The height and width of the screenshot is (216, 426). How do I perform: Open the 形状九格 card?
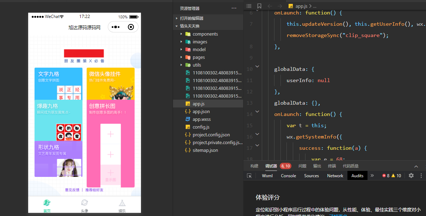pos(58,159)
